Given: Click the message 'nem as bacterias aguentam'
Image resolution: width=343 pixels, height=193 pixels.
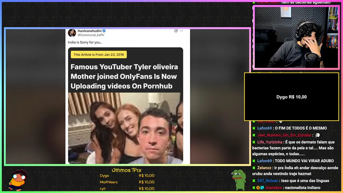Looking at the screenshot, I should coord(306,2).
